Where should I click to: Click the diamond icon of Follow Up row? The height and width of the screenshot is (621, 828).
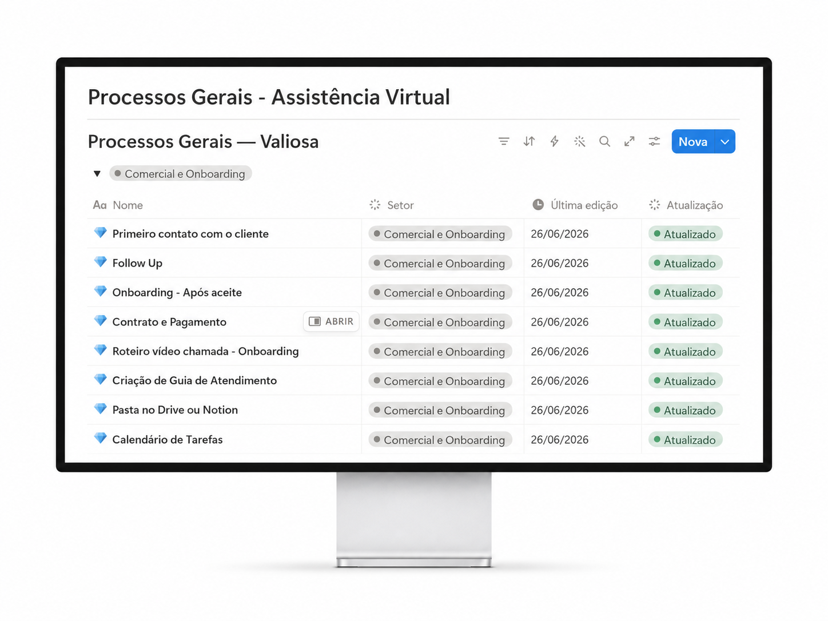point(100,262)
